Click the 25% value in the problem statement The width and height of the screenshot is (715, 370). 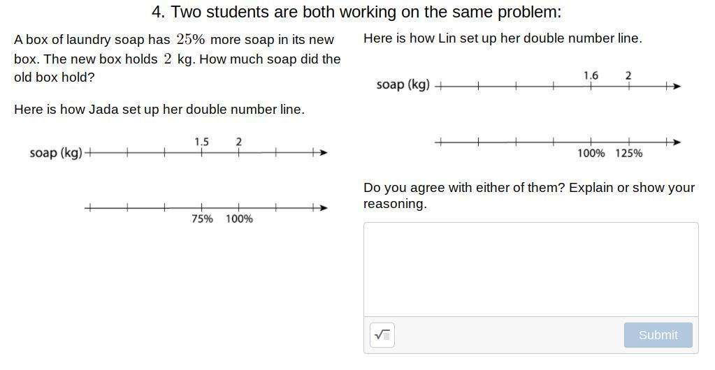pos(190,40)
